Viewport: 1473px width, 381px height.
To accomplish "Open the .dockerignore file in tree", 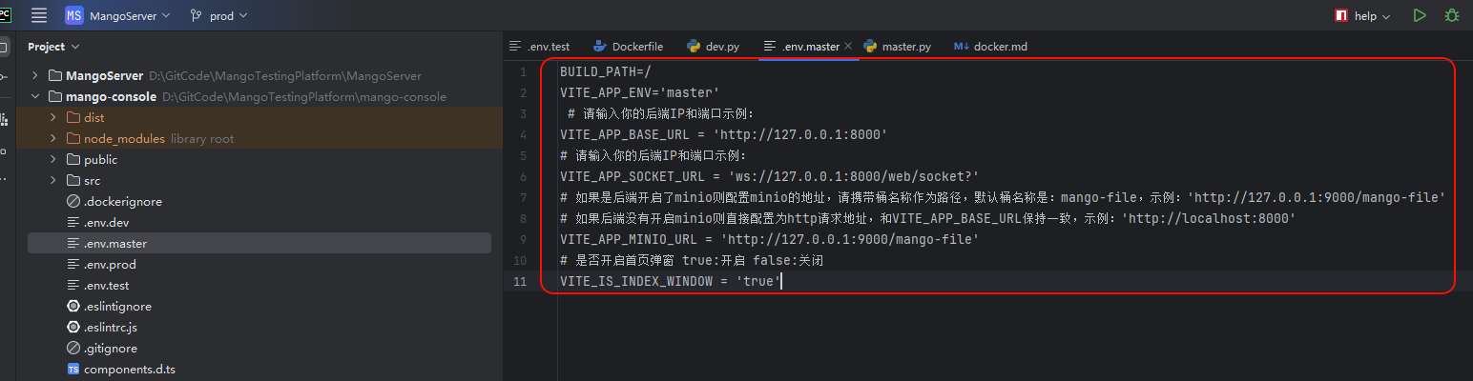I will (x=122, y=202).
